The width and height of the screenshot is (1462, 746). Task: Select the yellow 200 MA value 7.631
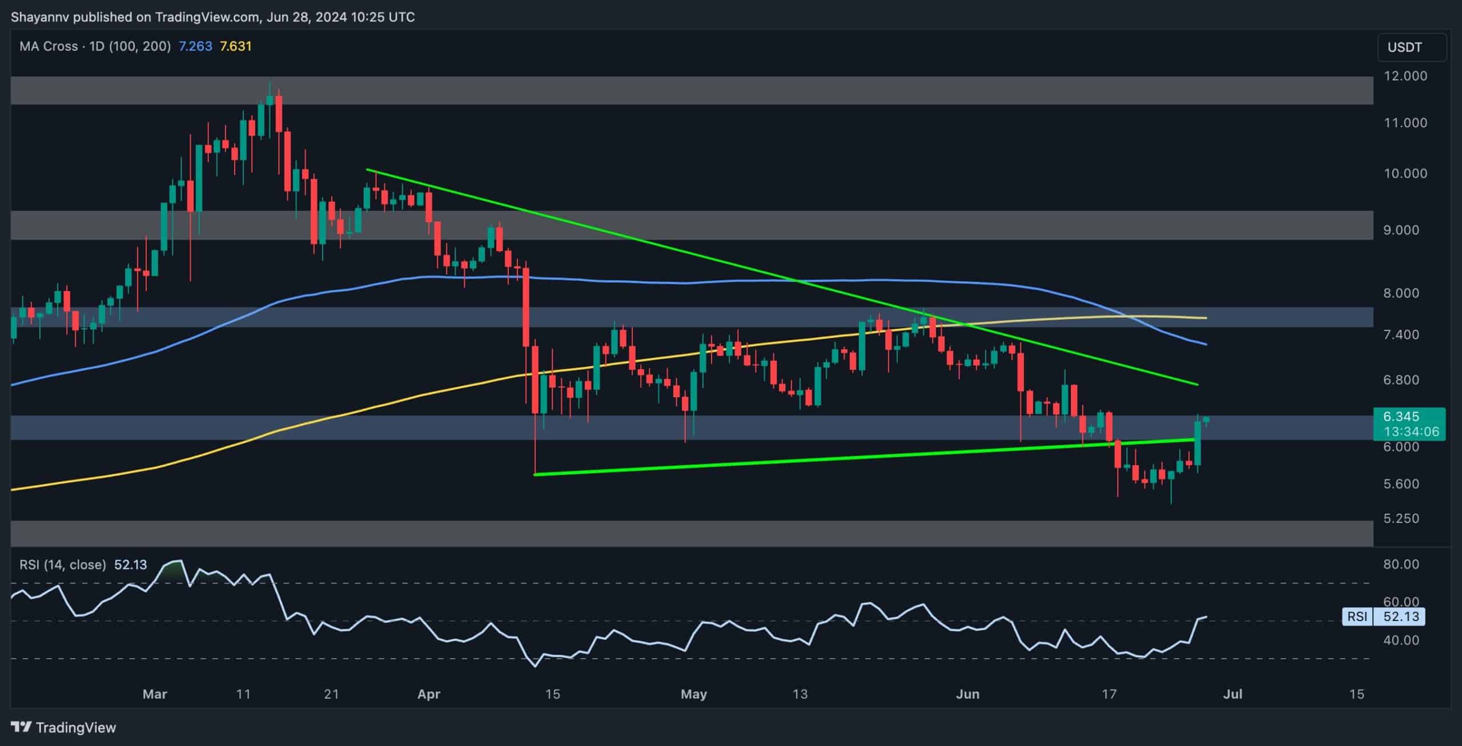pyautogui.click(x=235, y=46)
